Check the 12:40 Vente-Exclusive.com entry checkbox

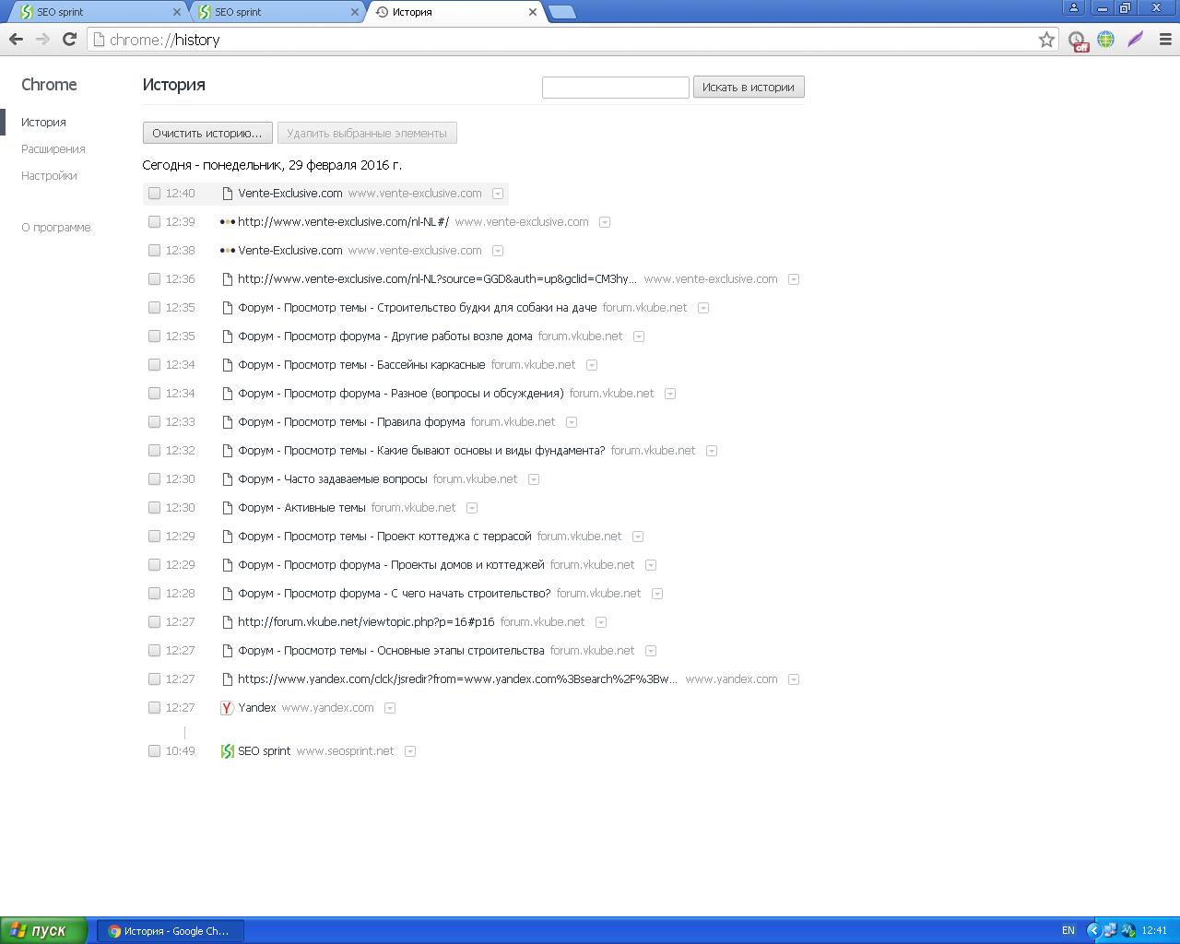(x=154, y=194)
